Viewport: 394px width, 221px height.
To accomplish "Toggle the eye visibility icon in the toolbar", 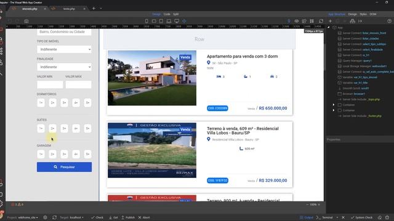I will pos(297,21).
